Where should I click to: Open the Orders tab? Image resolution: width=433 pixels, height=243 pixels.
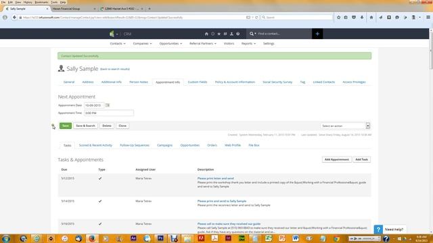coord(212,145)
